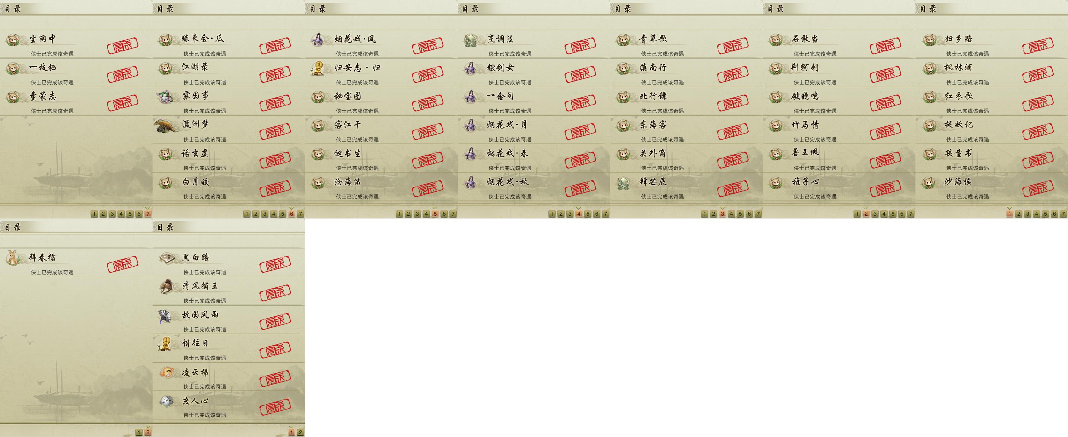Viewport: 1068px width, 437px height.
Task: Click the 沧海笛 list row
Action: (x=382, y=187)
